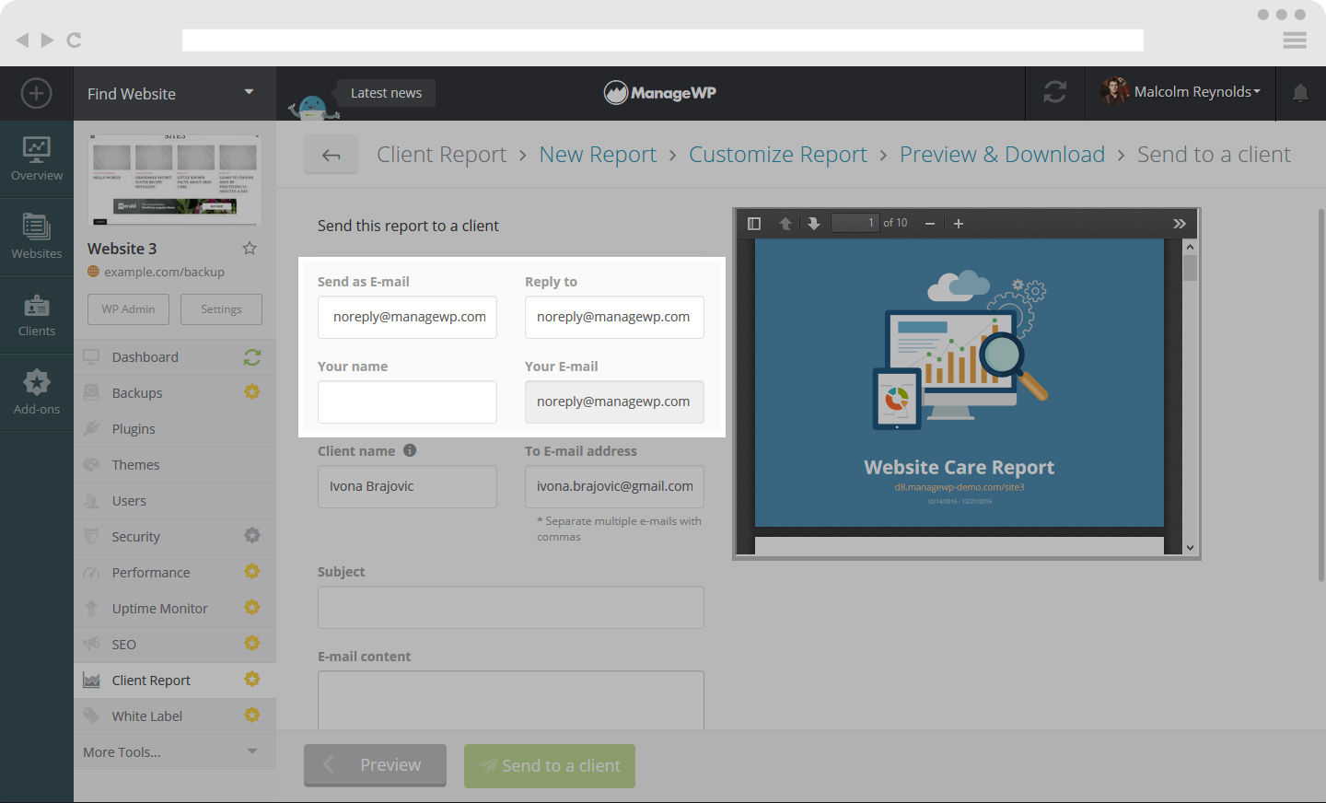This screenshot has height=803, width=1326.
Task: Open the Add-ons section
Action: 37,393
